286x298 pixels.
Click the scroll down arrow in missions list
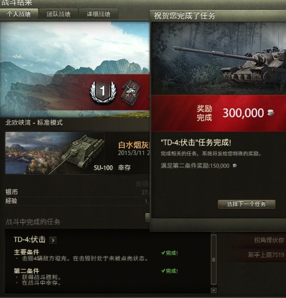click(214, 290)
